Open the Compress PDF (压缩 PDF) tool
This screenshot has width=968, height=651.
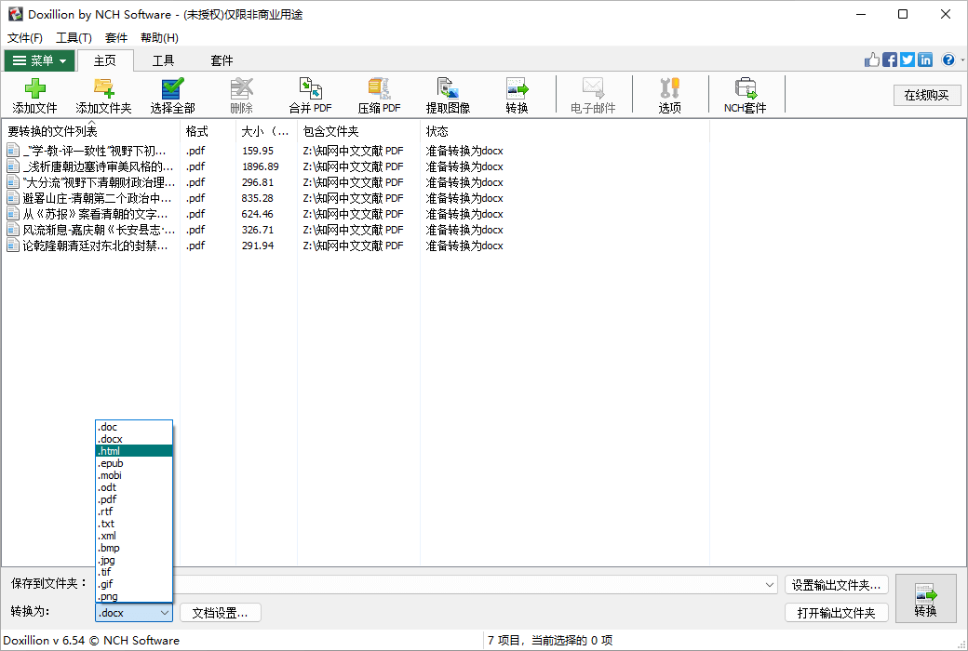[x=379, y=96]
